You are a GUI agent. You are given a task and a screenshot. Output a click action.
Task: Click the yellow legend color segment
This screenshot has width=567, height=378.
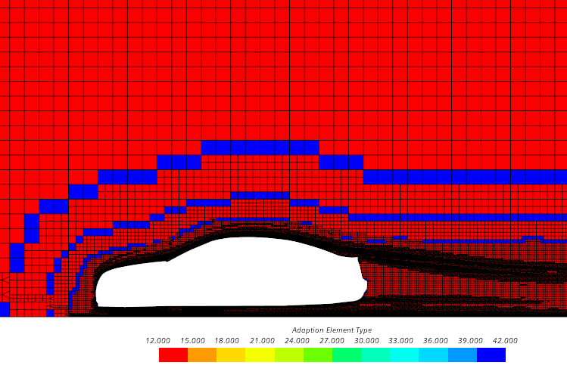pos(260,355)
